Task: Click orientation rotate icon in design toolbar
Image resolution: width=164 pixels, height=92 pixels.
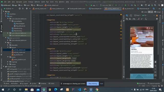Action: [131, 15]
